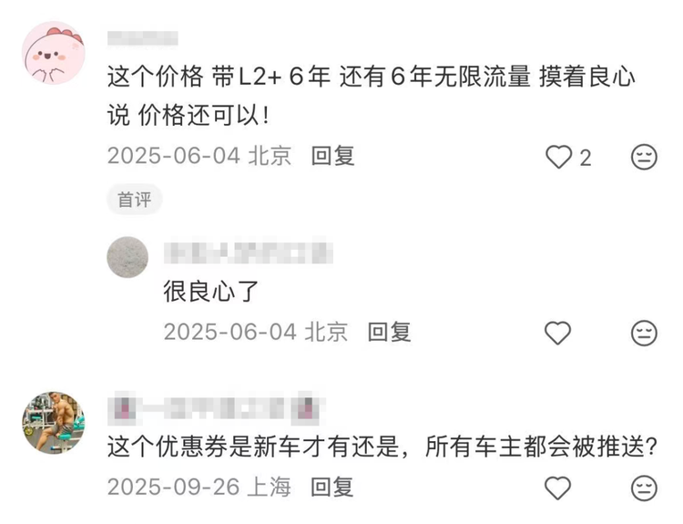This screenshot has height=524, width=683.
Task: Click the like count 2 on first comment
Action: click(x=586, y=158)
